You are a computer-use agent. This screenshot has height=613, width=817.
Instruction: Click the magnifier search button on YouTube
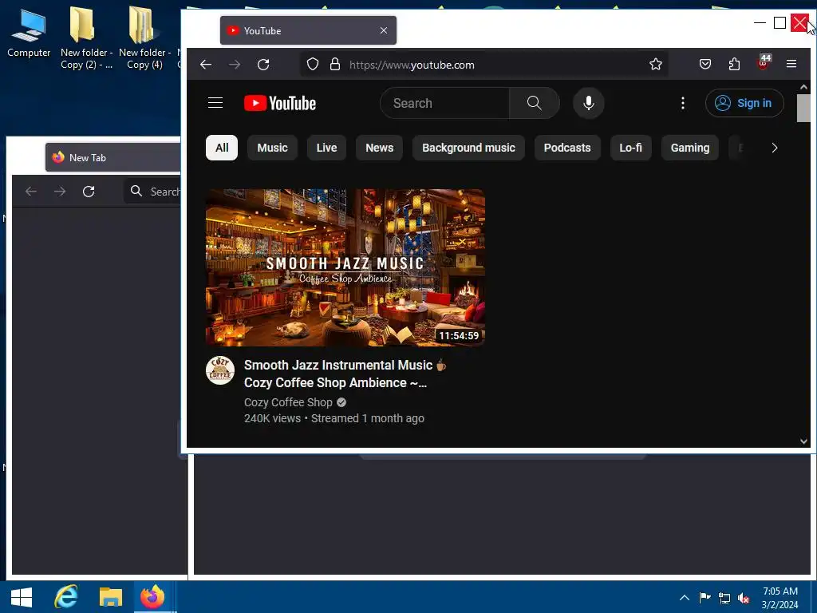[534, 103]
